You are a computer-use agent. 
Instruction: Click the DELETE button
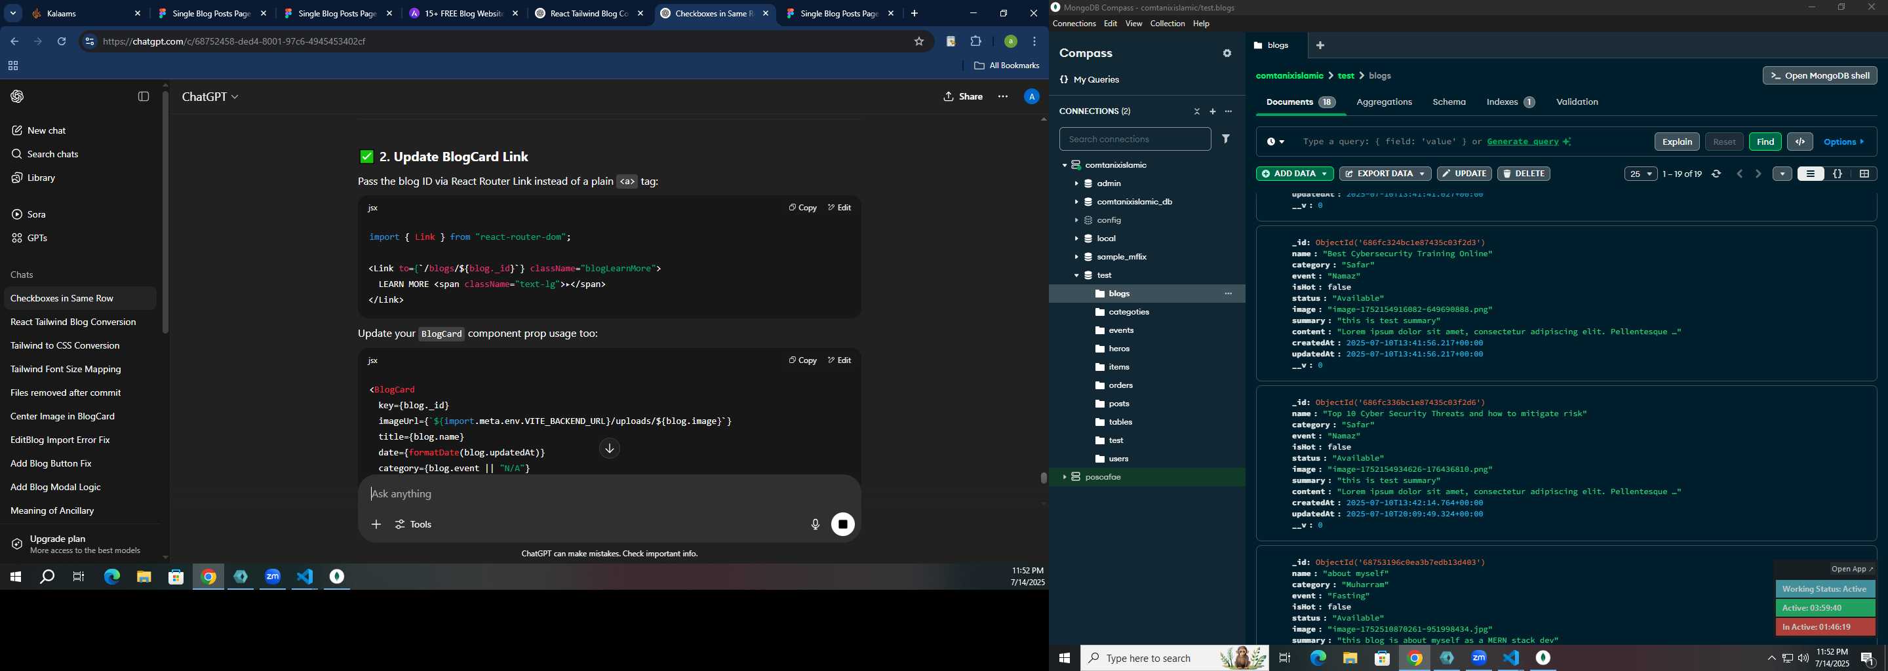click(1523, 174)
